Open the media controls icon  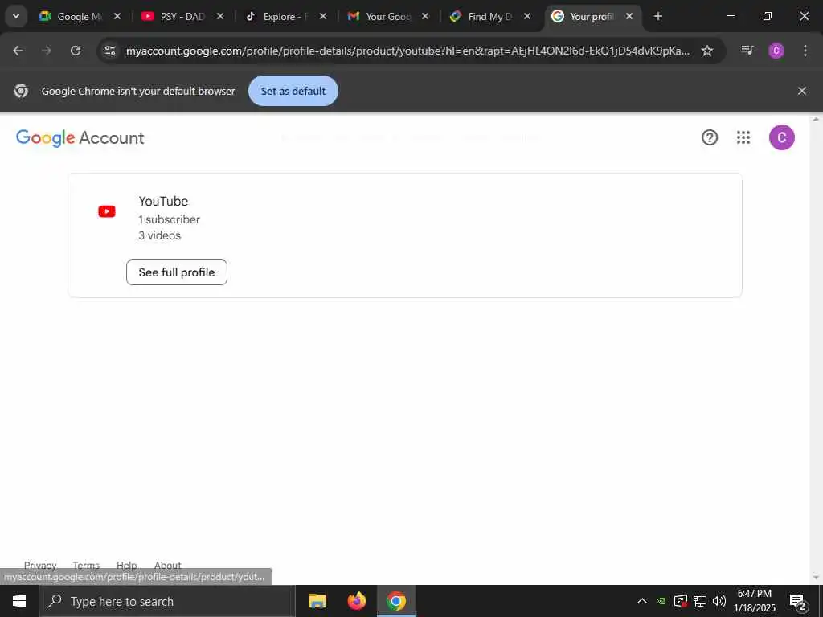(747, 51)
